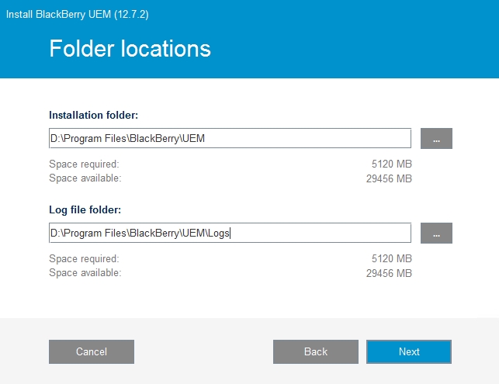Click 'Space required:' label under Installation folder

[x=84, y=164]
